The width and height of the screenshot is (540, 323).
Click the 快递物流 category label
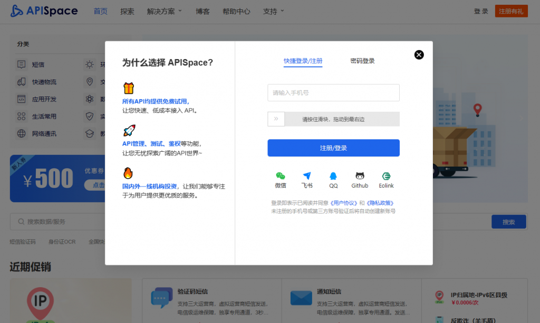44,82
